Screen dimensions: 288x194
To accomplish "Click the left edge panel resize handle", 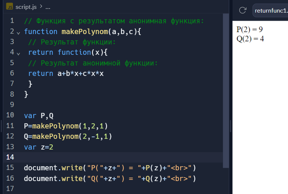I will coord(1,126).
